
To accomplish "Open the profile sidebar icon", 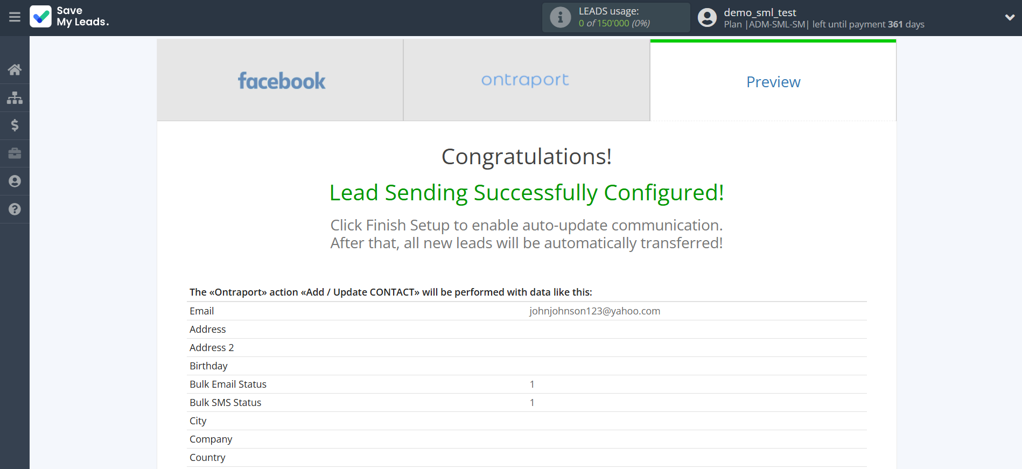I will point(15,181).
